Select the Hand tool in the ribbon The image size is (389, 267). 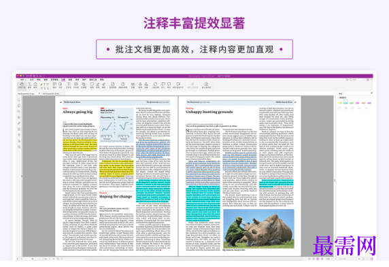pyautogui.click(x=22, y=85)
